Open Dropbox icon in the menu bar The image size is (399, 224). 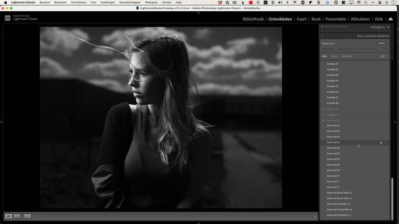pos(220,2)
